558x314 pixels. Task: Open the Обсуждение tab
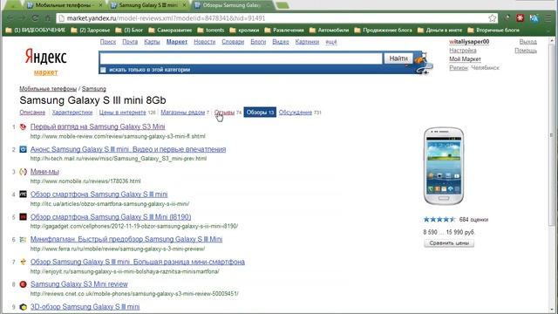296,113
